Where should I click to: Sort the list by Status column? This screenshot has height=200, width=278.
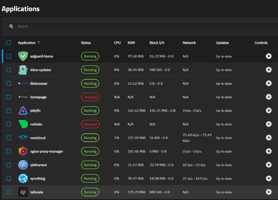(x=86, y=43)
